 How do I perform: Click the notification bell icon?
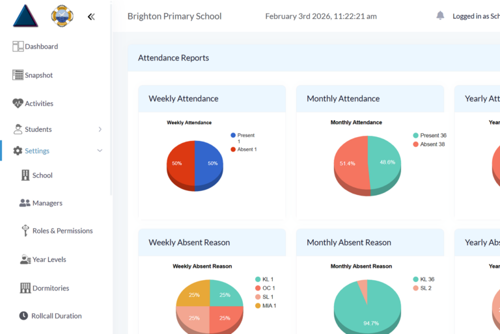tap(440, 16)
